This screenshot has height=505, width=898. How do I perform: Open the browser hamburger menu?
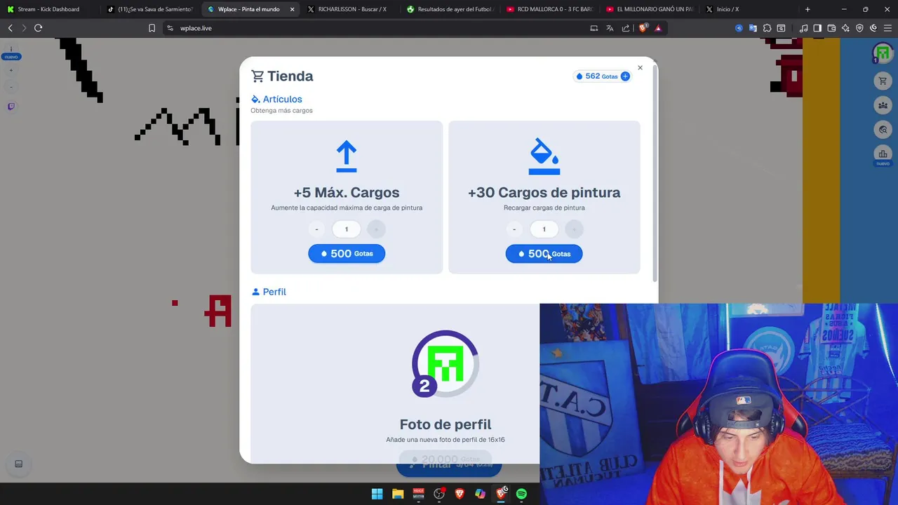pos(887,28)
